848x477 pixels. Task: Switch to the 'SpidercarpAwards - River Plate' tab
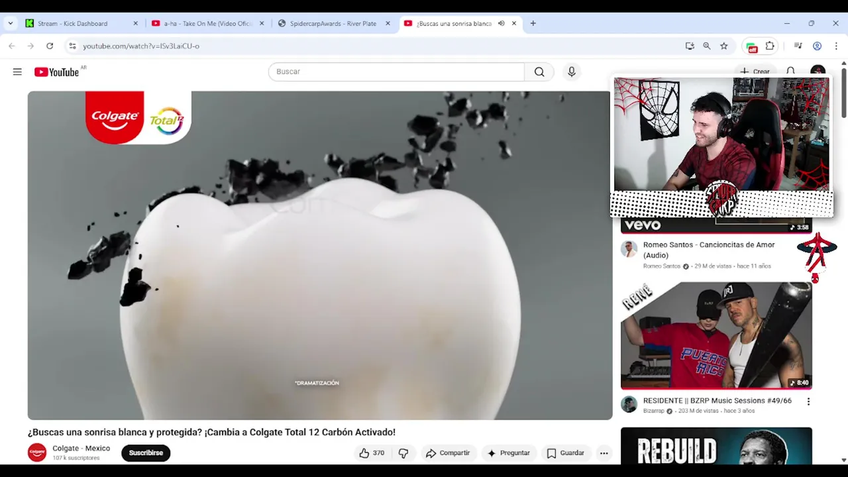333,23
